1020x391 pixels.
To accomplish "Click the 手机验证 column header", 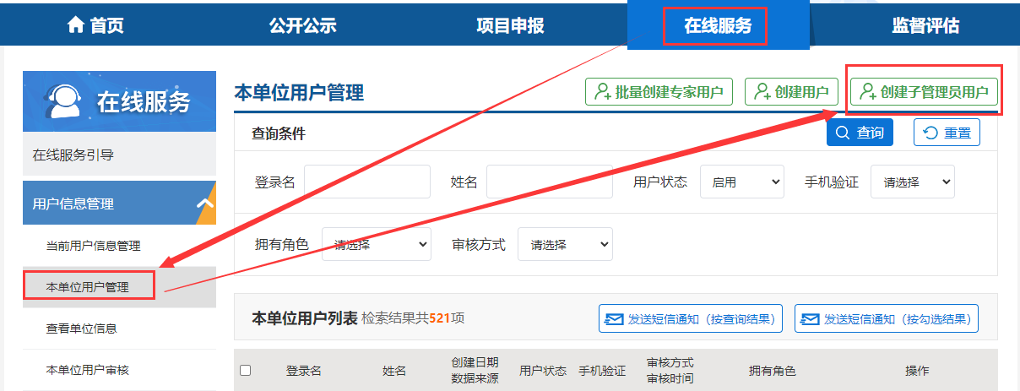I will pyautogui.click(x=602, y=371).
